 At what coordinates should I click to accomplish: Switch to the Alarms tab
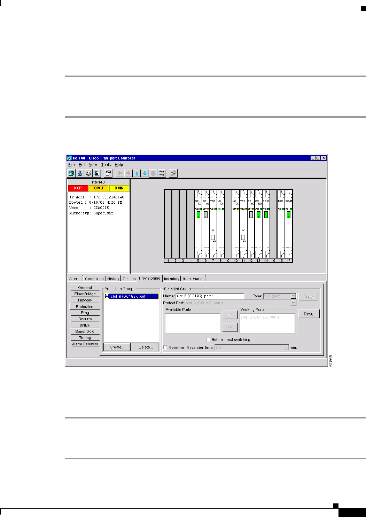[x=75, y=279]
